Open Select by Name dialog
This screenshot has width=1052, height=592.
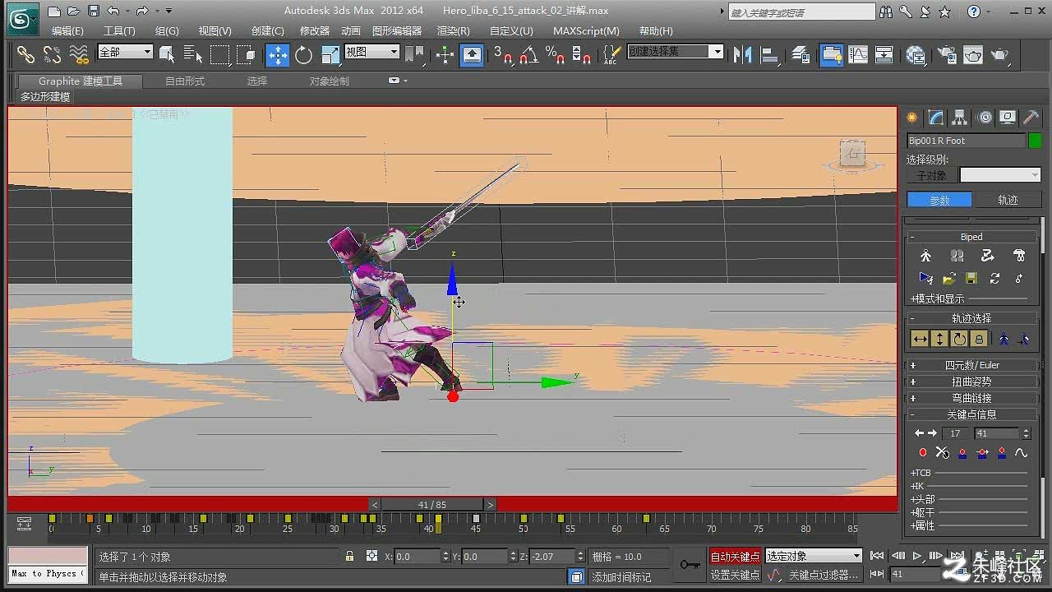click(193, 54)
